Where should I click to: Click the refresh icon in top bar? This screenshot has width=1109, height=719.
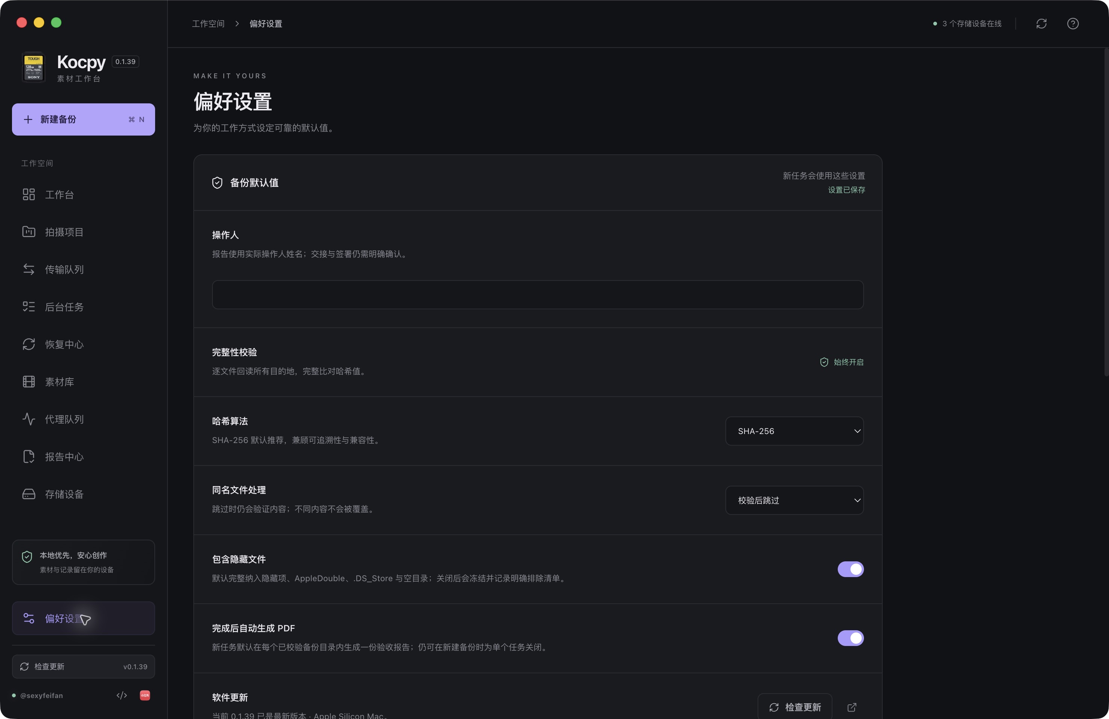point(1041,24)
